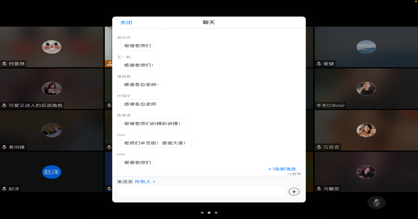The width and height of the screenshot is (418, 219).
Task: Select 易向媛's profile avatar
Action: coord(52,130)
